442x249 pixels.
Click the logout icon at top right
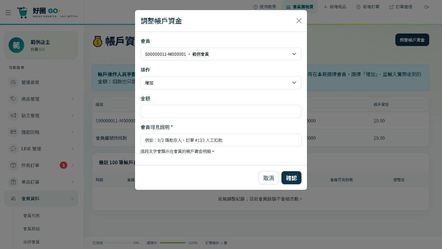427,7
